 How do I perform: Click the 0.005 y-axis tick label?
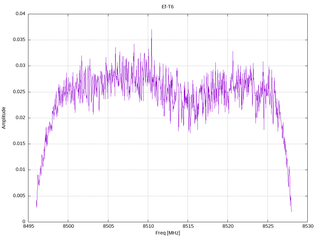coord(19,196)
